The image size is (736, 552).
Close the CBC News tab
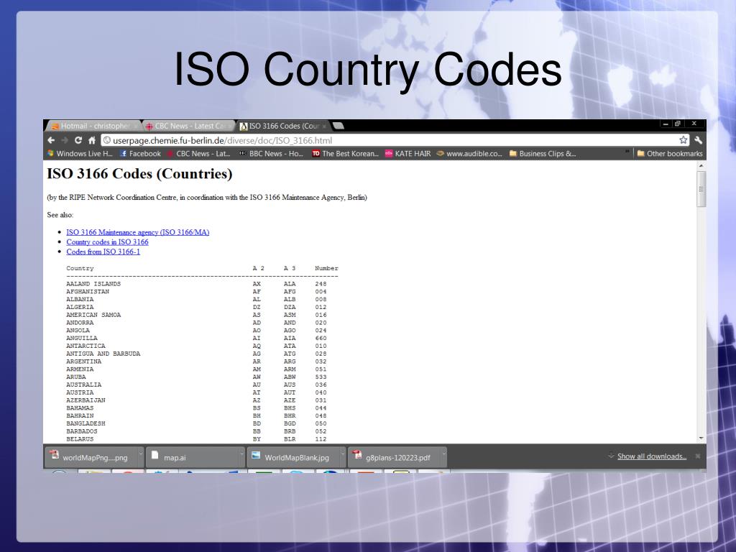click(x=231, y=126)
